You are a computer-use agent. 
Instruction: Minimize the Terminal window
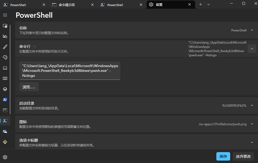pyautogui.click(x=231, y=3)
